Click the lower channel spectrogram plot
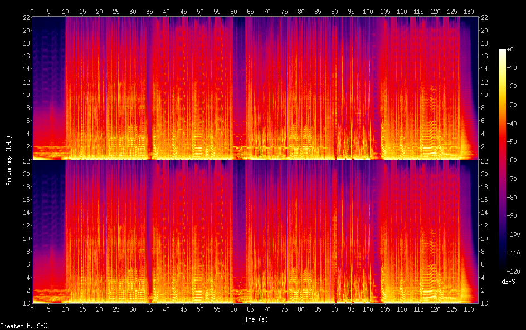The height and width of the screenshot is (330, 526). (255, 232)
